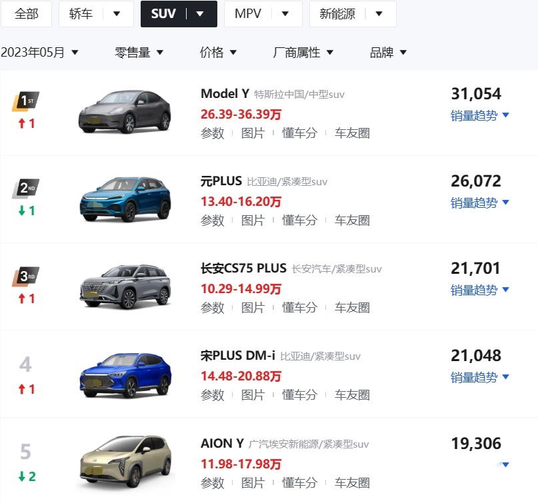Open 车友圈 for AION Y
This screenshot has width=538, height=503.
(353, 483)
